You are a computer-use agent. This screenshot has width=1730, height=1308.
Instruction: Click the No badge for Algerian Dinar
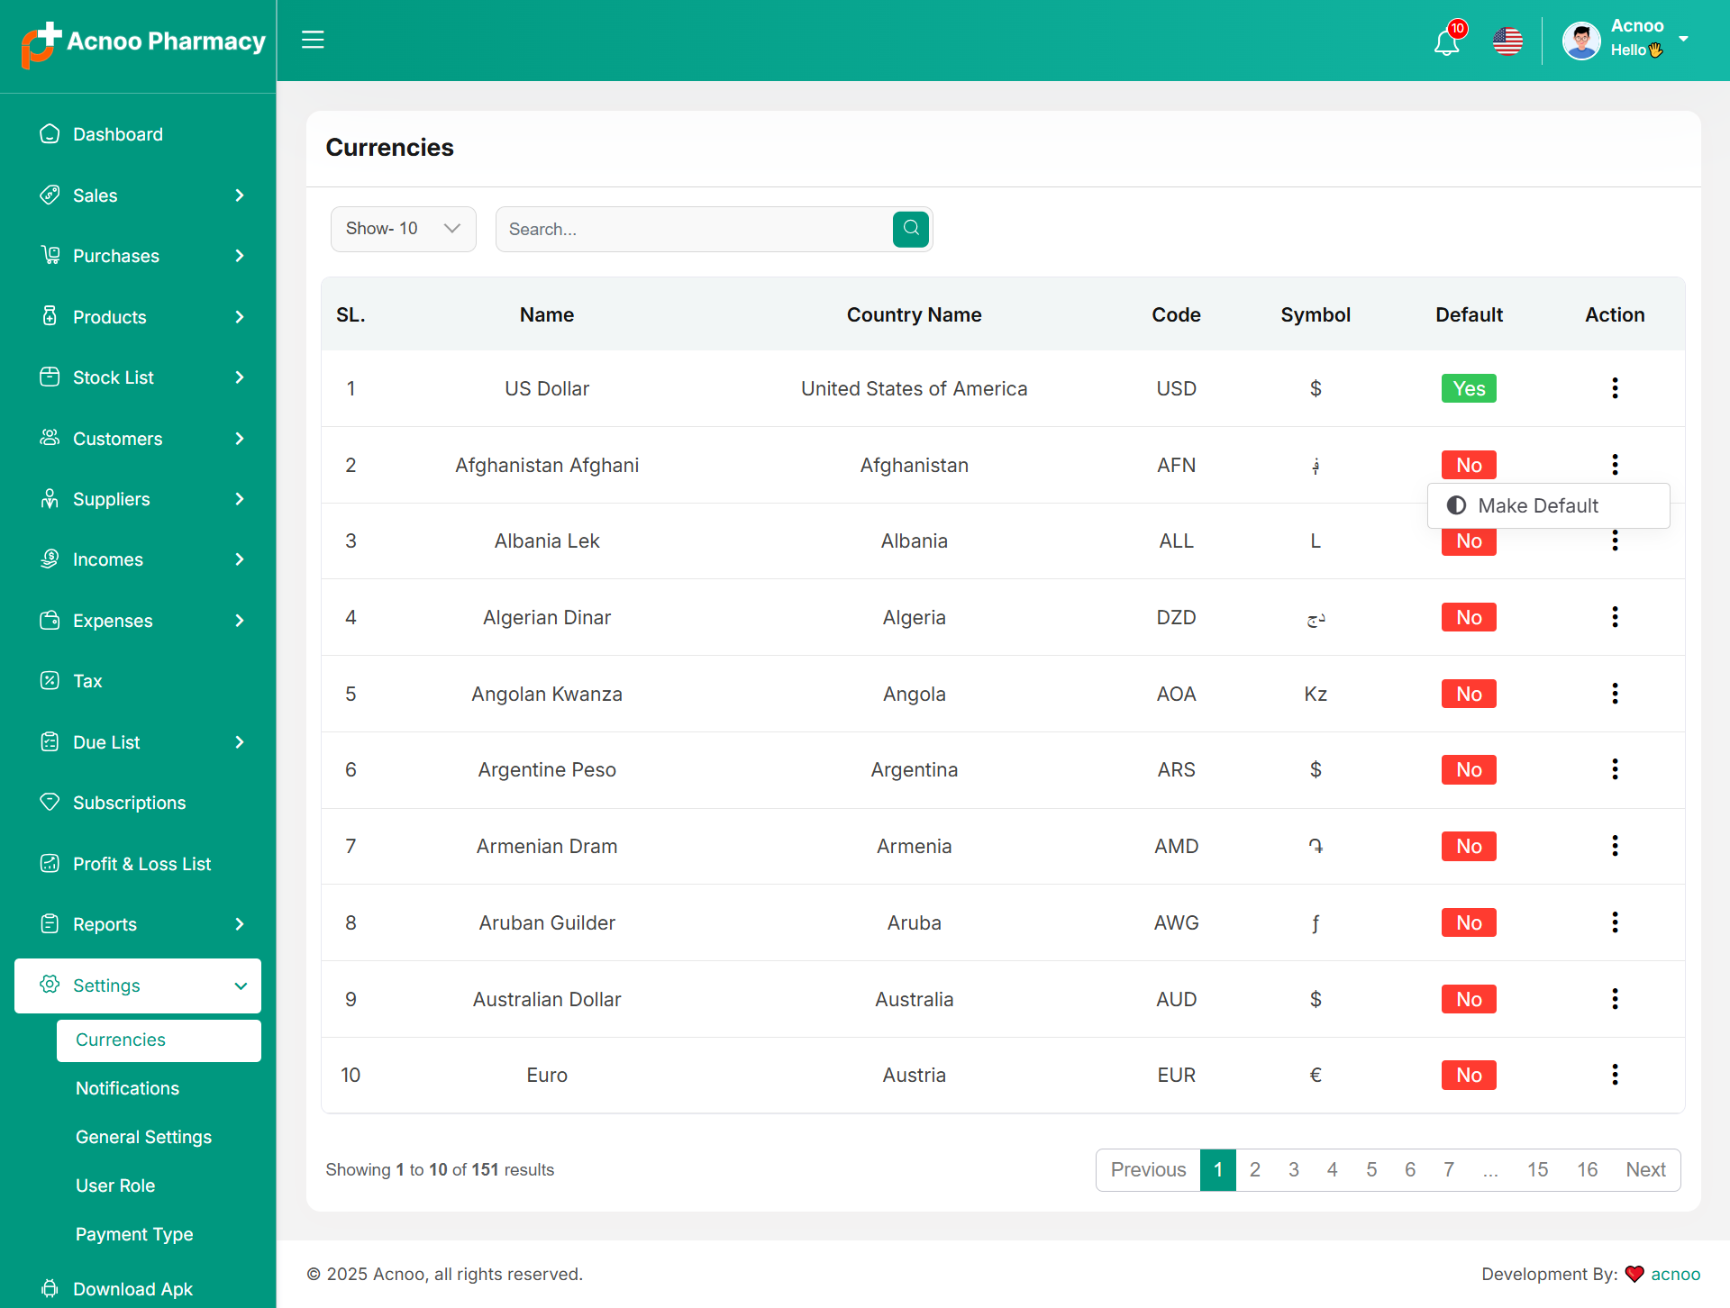(1469, 617)
